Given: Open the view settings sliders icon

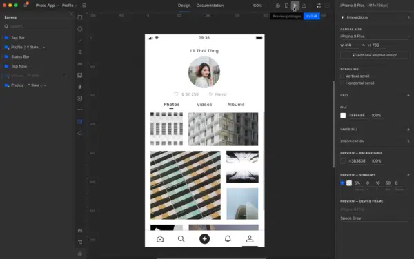Looking at the screenshot, I should [318, 6].
